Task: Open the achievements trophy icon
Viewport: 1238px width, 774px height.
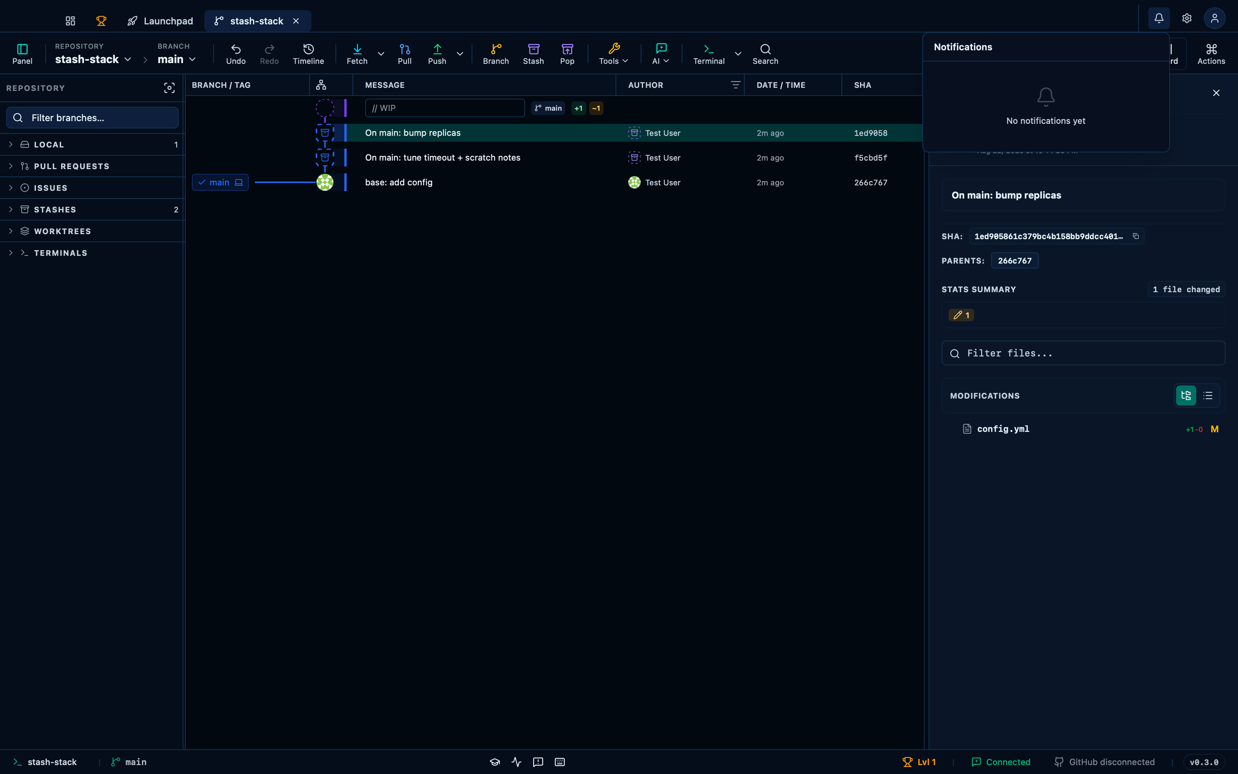Action: (101, 21)
